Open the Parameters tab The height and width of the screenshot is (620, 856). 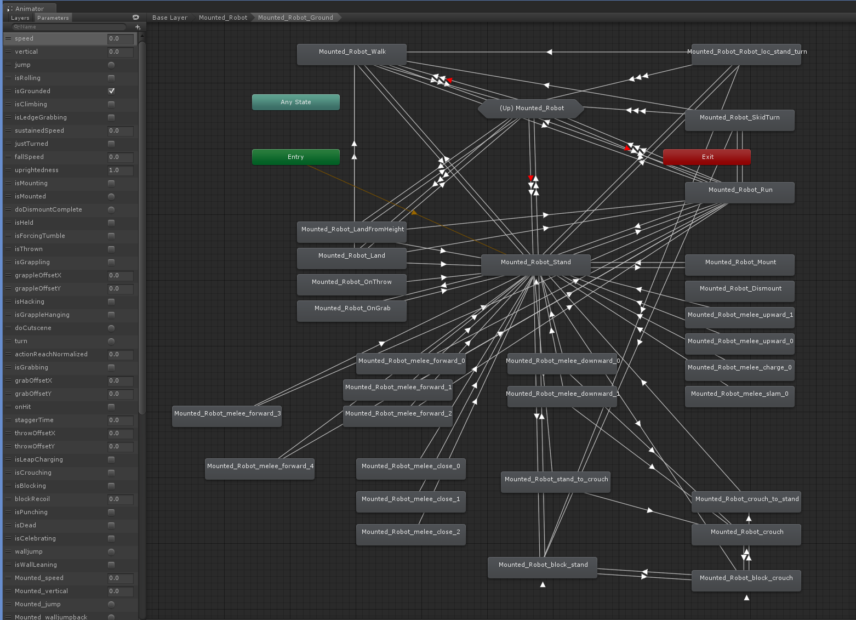click(53, 18)
